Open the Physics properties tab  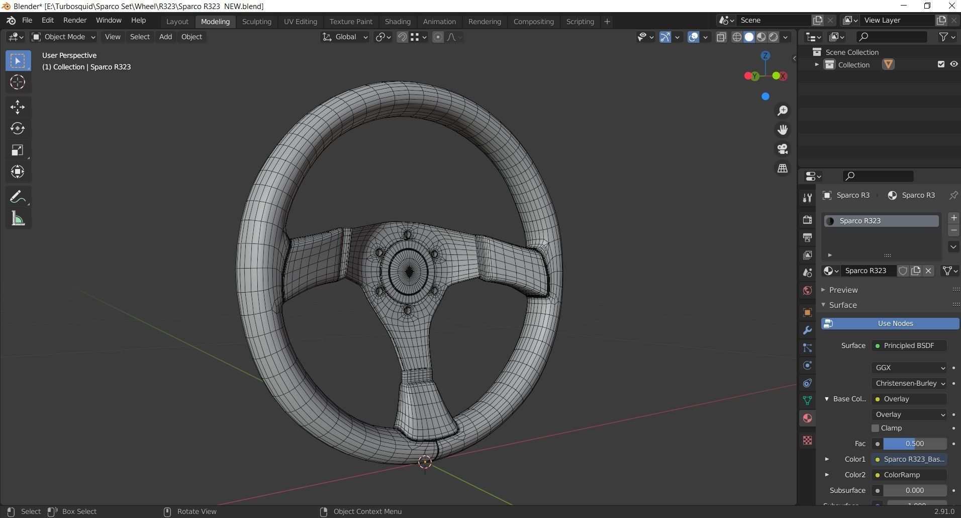click(807, 365)
